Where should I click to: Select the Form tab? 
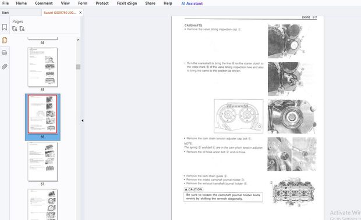coord(83,3)
